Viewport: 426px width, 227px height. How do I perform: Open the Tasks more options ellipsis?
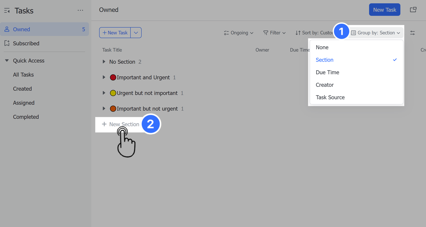pyautogui.click(x=80, y=10)
